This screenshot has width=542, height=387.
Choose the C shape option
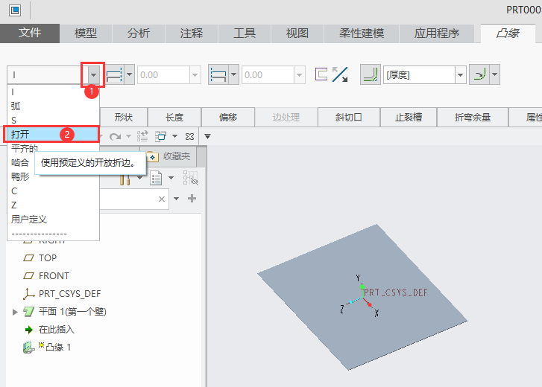53,191
